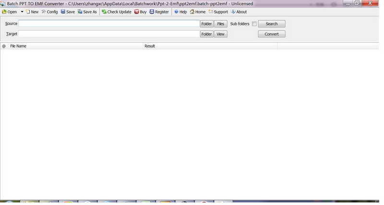Focus the Target path field
The image size is (384, 205).
(109, 34)
